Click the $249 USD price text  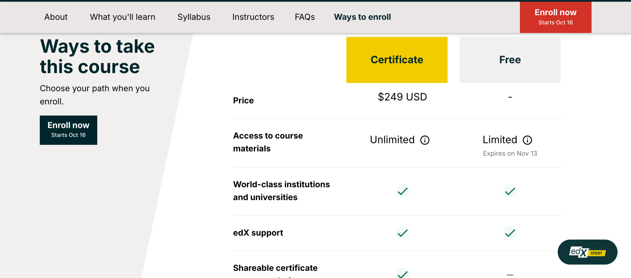pos(402,97)
